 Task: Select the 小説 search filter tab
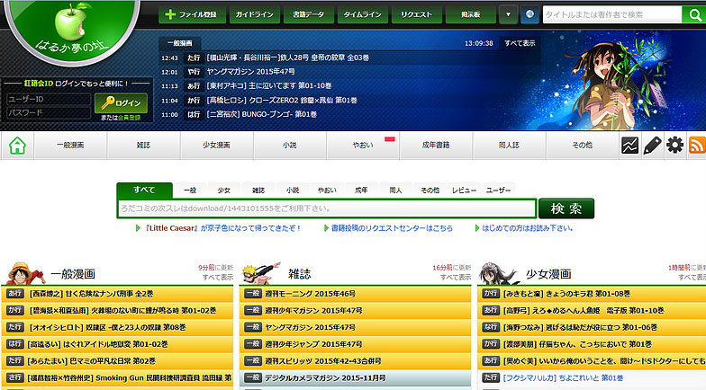click(292, 191)
